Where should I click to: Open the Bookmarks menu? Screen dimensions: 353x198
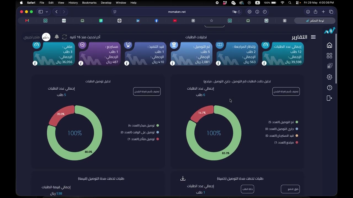pyautogui.click(x=89, y=3)
